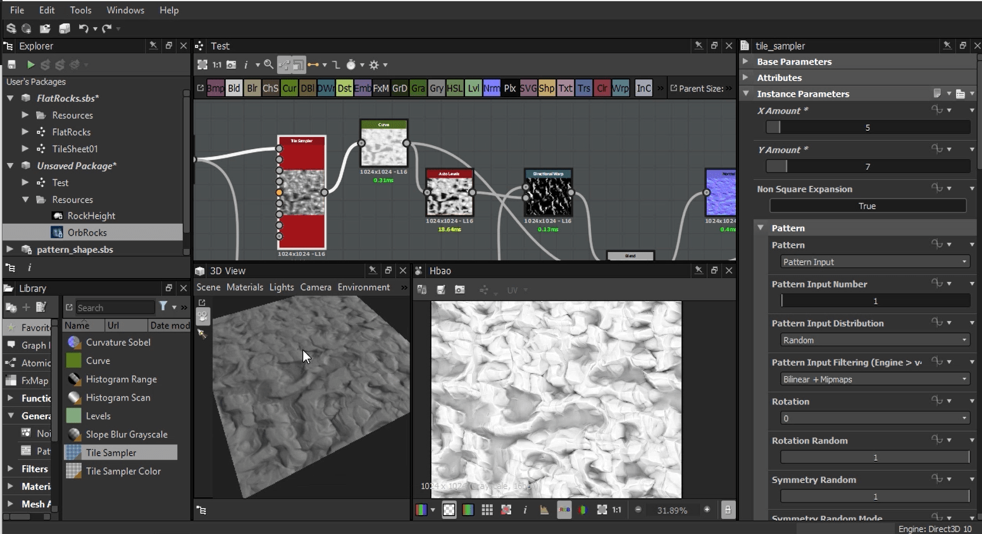Toggle the transparency checkerboard background
The width and height of the screenshot is (982, 534).
click(x=449, y=510)
